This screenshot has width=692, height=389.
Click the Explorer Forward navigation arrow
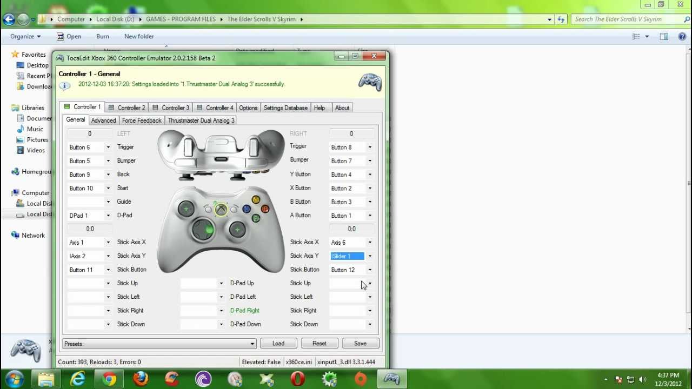23,19
